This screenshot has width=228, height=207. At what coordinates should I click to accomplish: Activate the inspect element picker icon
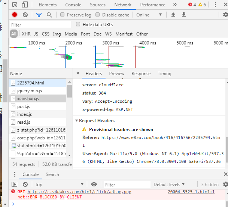tap(15, 5)
